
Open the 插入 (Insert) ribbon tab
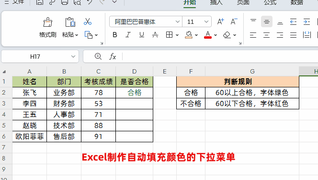pos(216,2)
